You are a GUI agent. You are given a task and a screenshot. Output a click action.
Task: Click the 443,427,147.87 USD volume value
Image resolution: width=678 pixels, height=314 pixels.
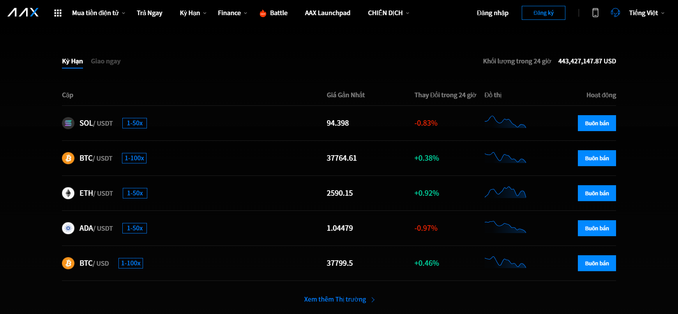tap(587, 61)
